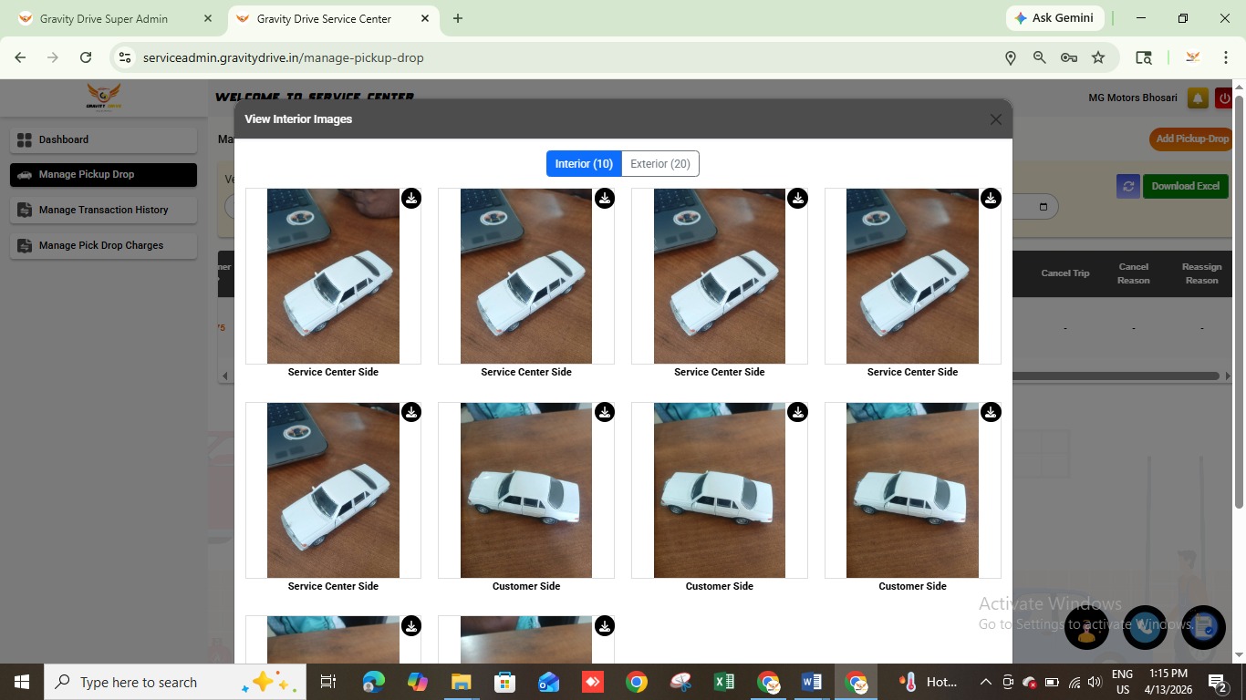Download the first Service Center Side image
The width and height of the screenshot is (1246, 700).
coord(411,199)
